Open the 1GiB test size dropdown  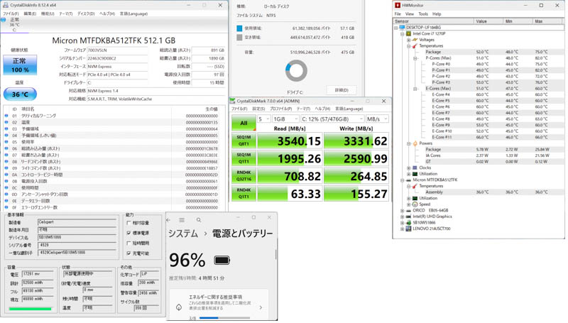point(285,119)
